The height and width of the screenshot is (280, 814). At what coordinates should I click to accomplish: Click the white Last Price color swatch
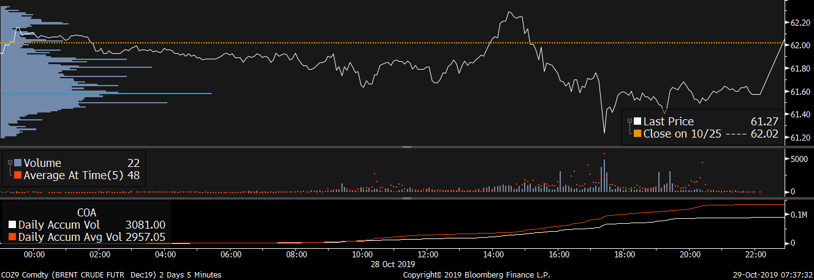coord(637,122)
